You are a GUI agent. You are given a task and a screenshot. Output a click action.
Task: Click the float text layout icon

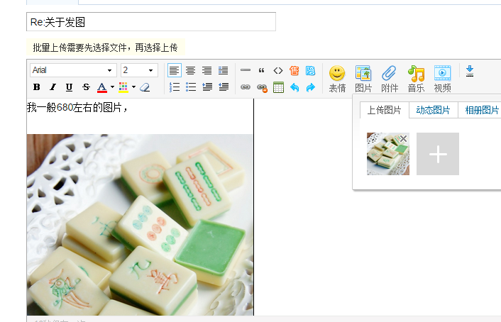[x=223, y=70]
